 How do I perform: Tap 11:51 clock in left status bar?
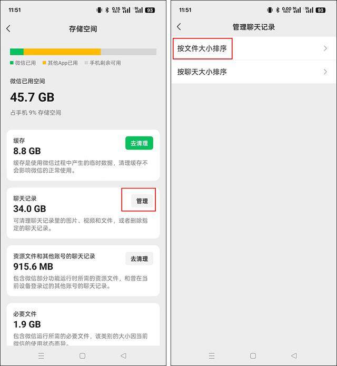click(x=14, y=10)
